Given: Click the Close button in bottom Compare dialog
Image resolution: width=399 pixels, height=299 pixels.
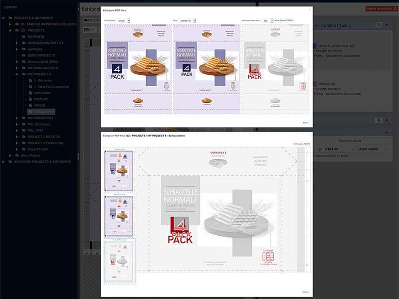Looking at the screenshot, I should point(306,292).
